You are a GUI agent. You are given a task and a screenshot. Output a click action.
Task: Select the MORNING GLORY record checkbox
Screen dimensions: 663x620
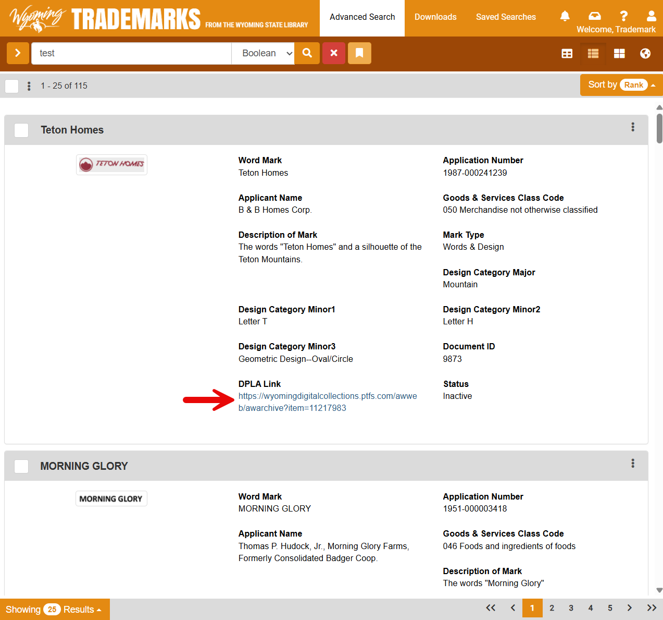pos(21,466)
